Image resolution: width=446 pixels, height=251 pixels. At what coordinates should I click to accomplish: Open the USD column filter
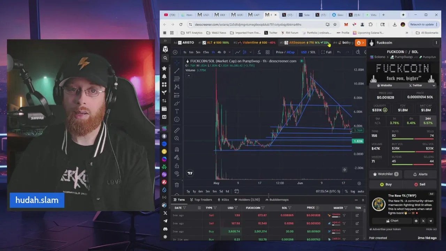pyautogui.click(x=236, y=208)
